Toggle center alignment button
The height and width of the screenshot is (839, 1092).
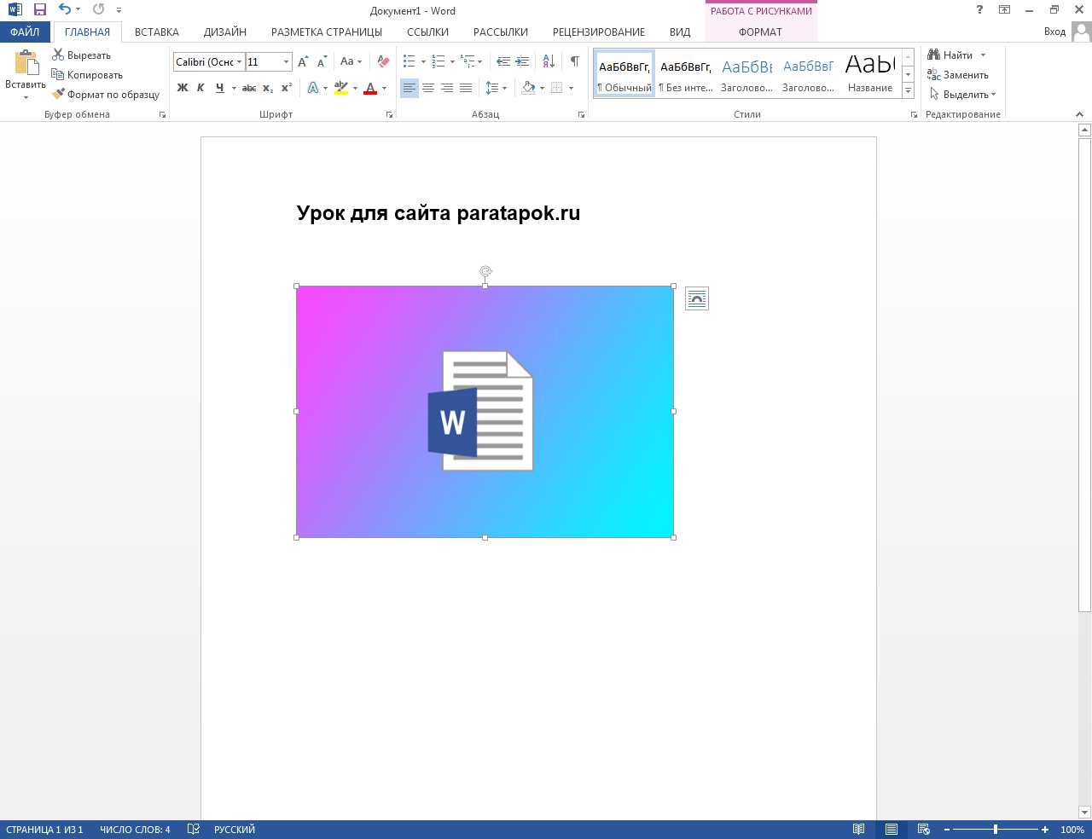click(x=428, y=88)
